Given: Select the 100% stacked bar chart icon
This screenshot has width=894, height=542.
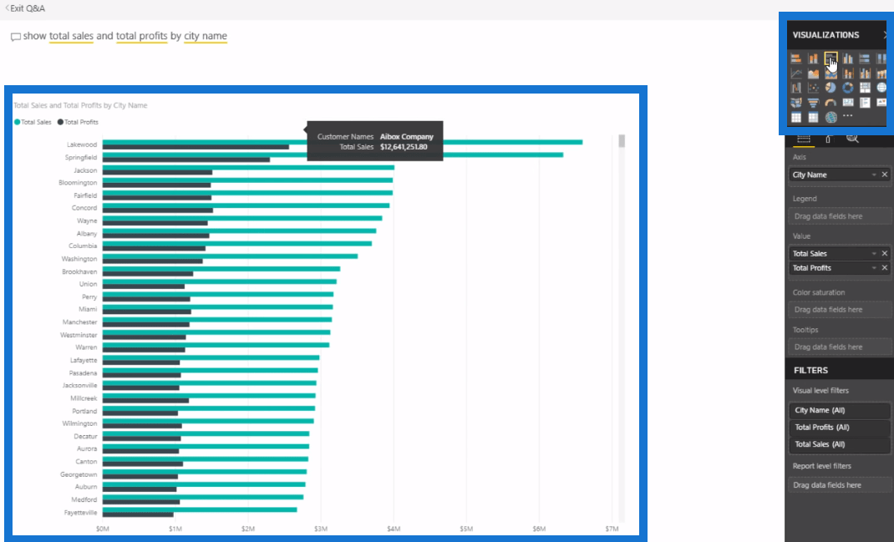Looking at the screenshot, I should coord(865,58).
